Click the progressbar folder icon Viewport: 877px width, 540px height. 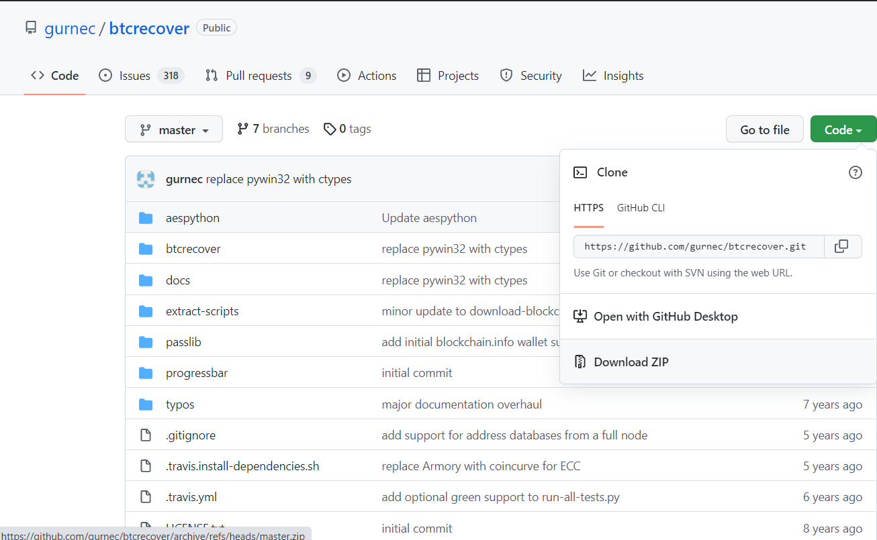click(146, 373)
